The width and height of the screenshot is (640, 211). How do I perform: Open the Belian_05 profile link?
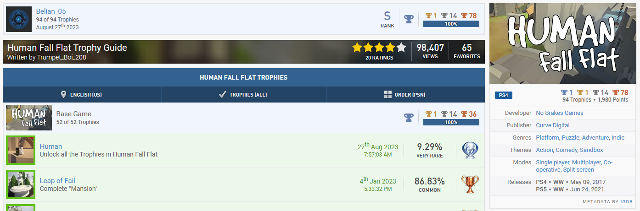click(x=51, y=11)
